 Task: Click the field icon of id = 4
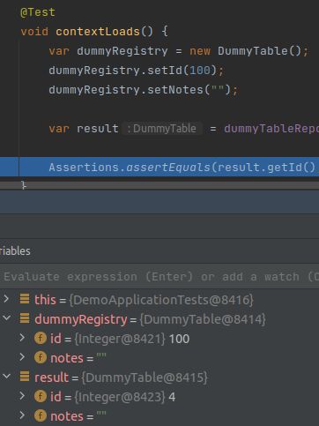(x=41, y=396)
